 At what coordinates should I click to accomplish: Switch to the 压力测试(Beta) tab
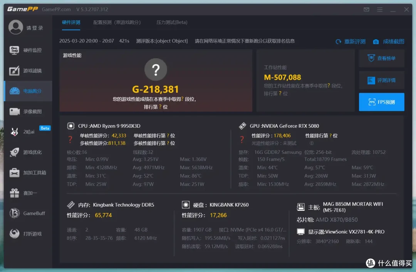(172, 23)
